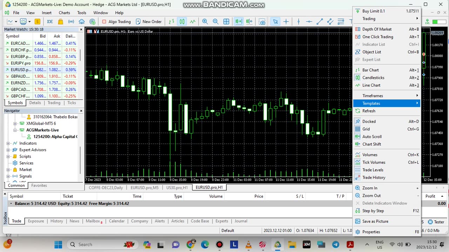Expand the XMGlobal-MT5 6 tree node
This screenshot has height=252, width=449.
(15, 124)
